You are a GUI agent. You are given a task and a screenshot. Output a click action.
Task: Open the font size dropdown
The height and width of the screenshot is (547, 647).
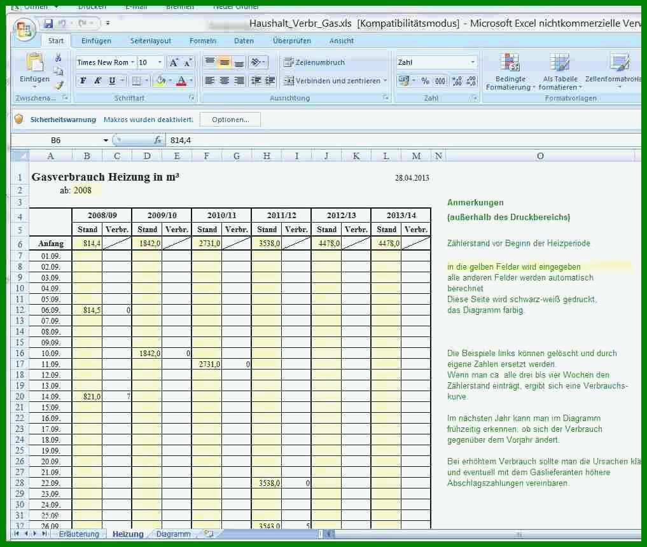tap(160, 62)
